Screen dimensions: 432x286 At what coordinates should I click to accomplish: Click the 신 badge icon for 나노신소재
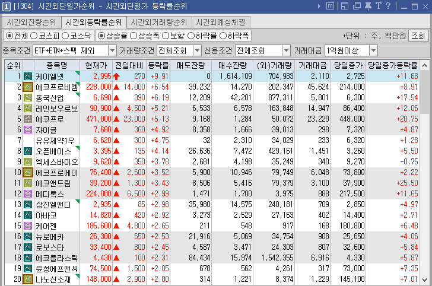[27, 279]
